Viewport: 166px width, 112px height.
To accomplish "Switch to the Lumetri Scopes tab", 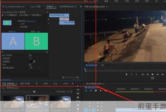I will tap(35, 7).
